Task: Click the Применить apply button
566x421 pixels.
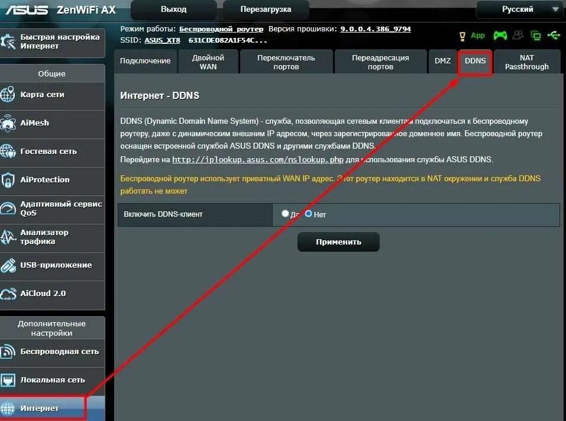Action: 338,242
